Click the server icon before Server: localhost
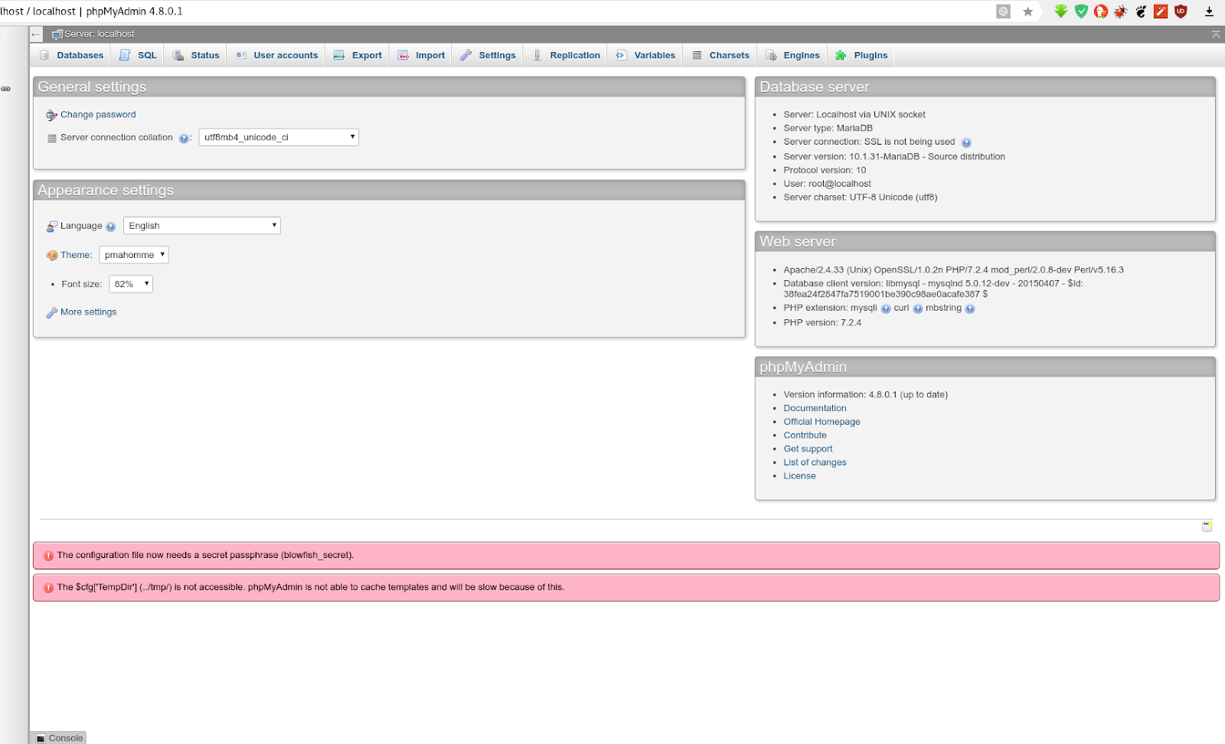1225x744 pixels. click(57, 34)
